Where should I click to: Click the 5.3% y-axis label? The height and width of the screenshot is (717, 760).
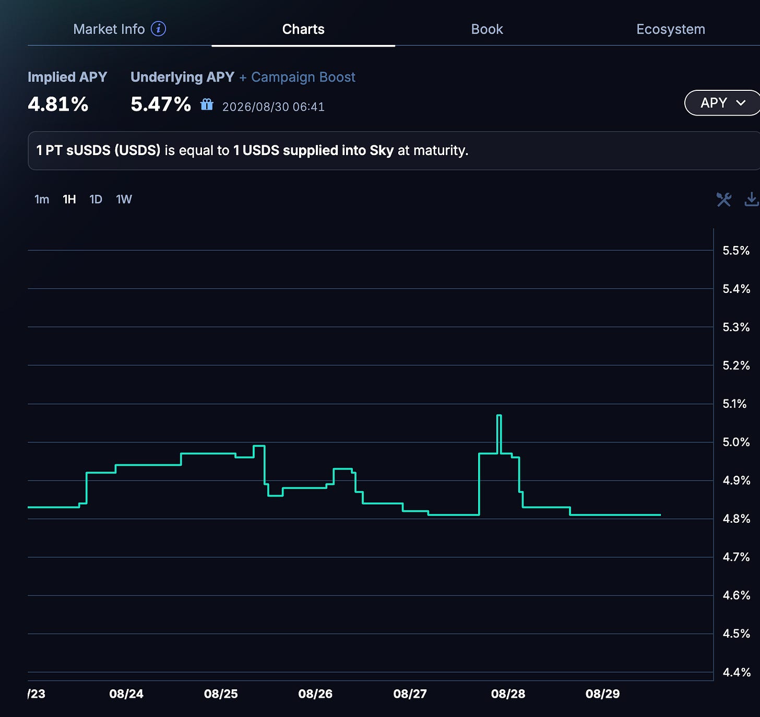coord(736,327)
